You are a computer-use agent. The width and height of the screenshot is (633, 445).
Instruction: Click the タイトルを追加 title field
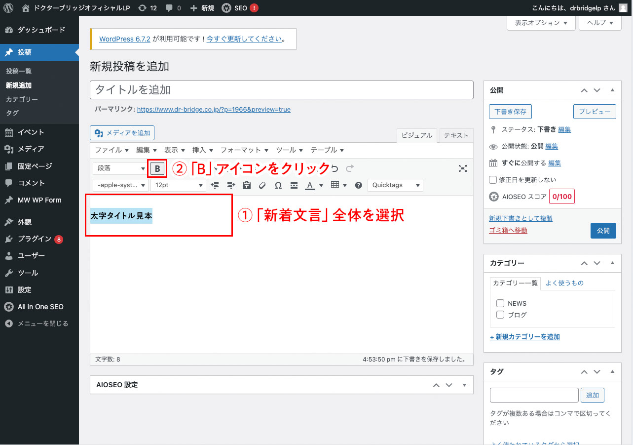point(282,90)
